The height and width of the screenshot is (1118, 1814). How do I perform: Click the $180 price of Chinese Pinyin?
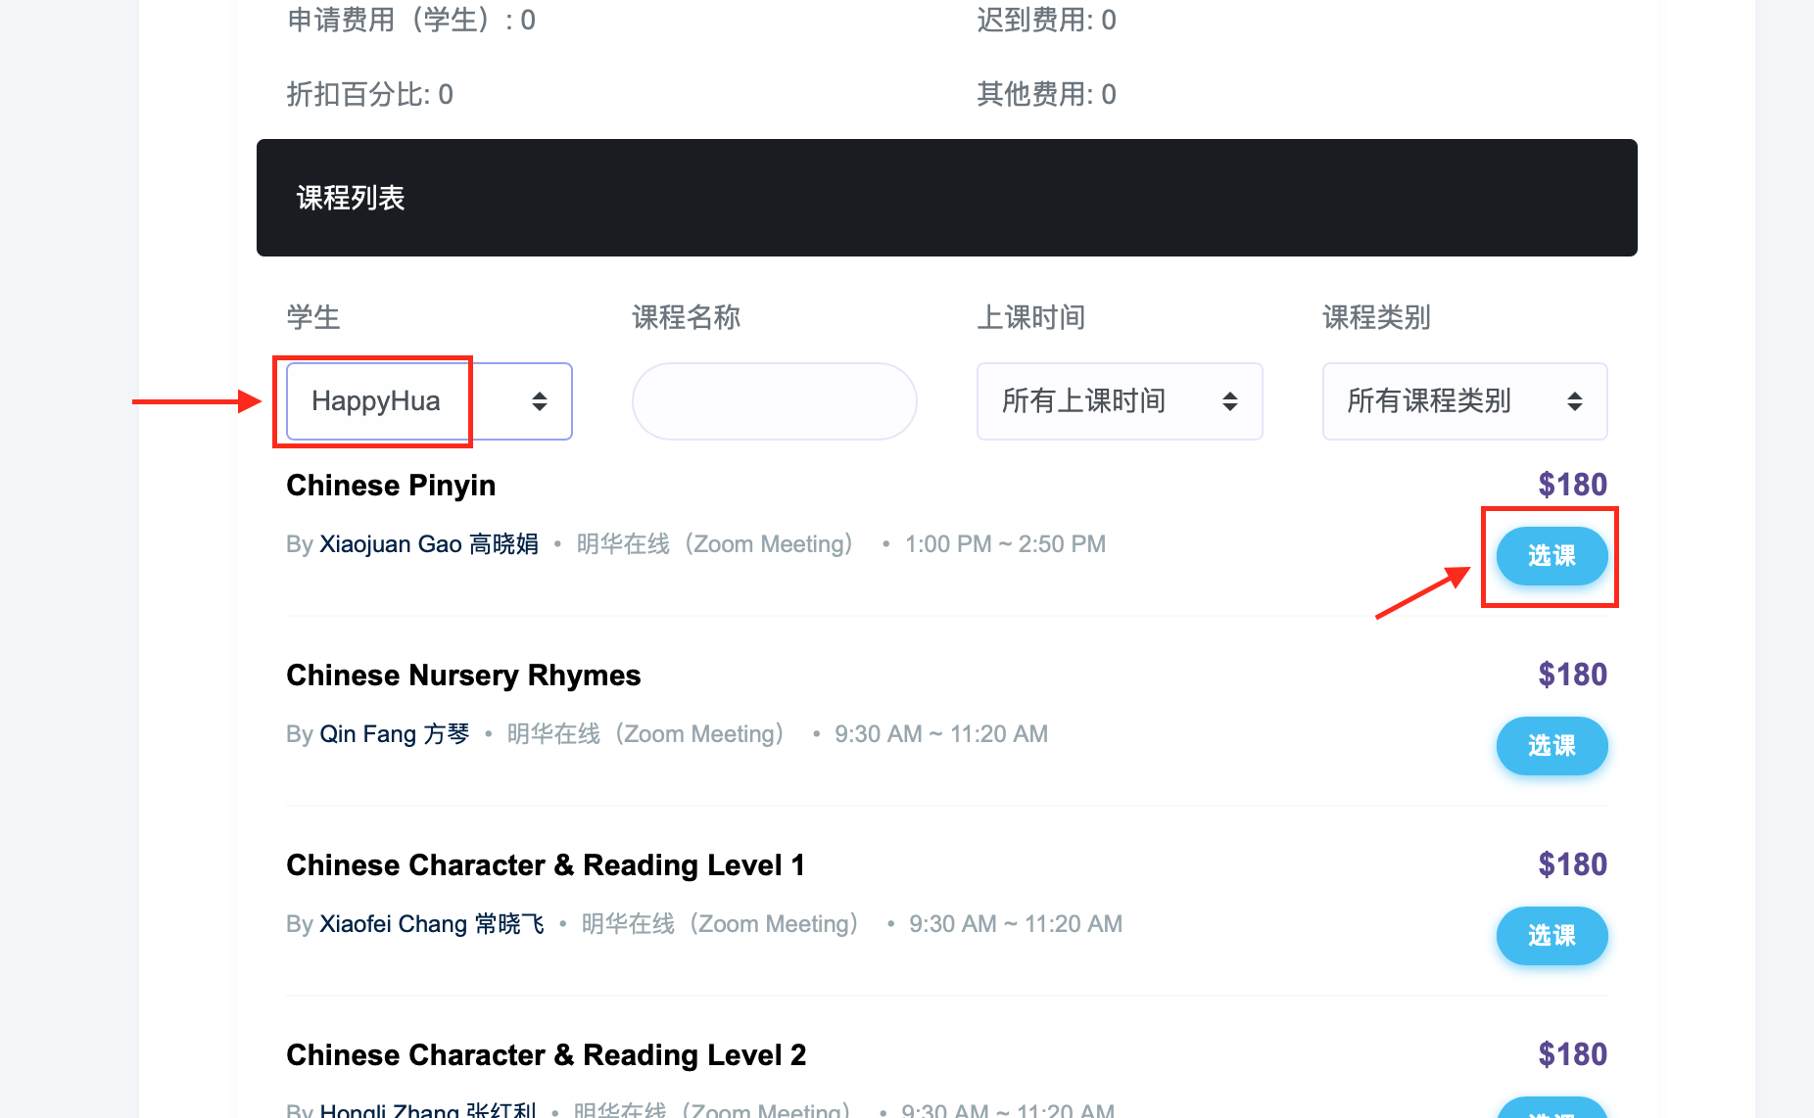click(1572, 485)
